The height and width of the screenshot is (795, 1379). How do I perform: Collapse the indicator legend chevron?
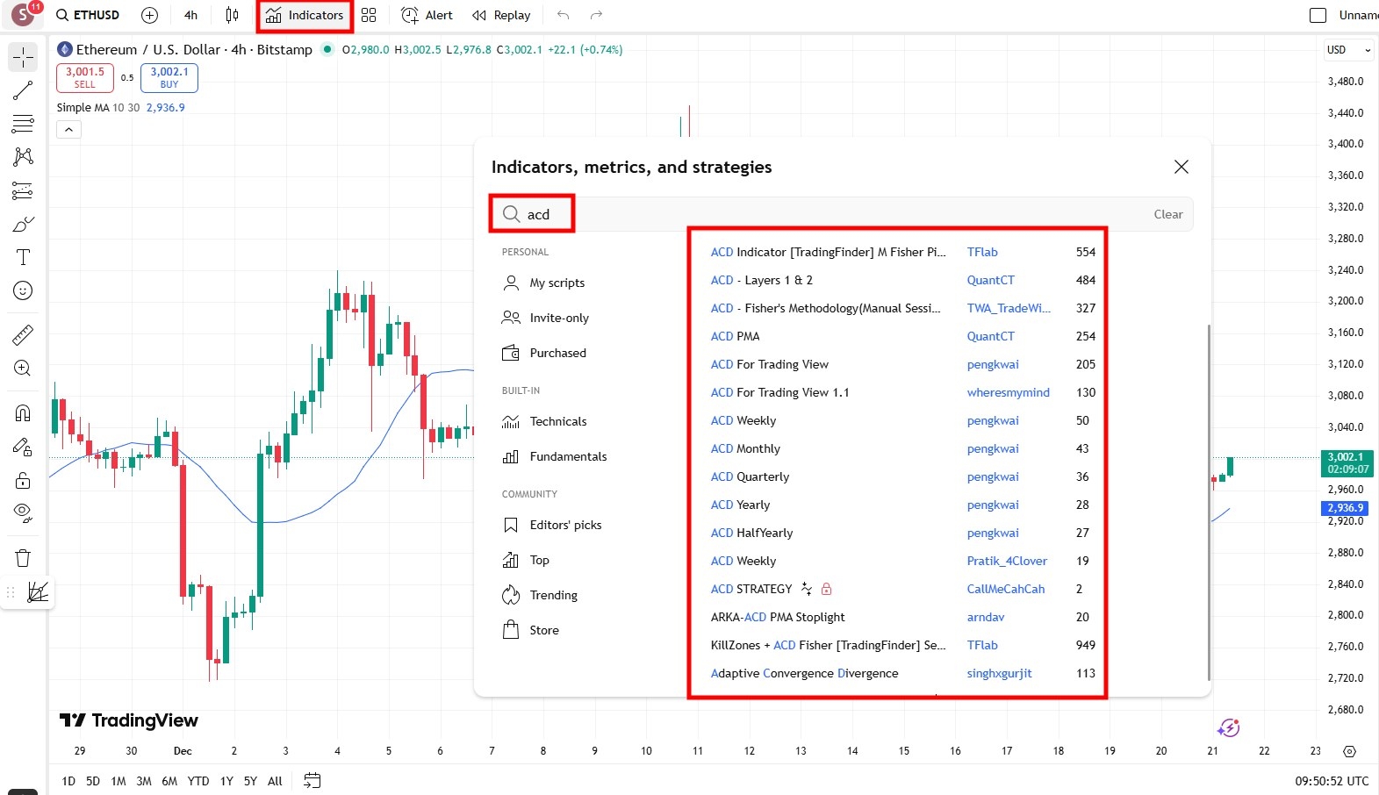coord(68,130)
